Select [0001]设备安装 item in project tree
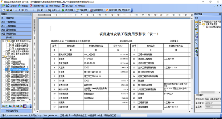Viewport: 222px width, 119px height. pos(215,27)
